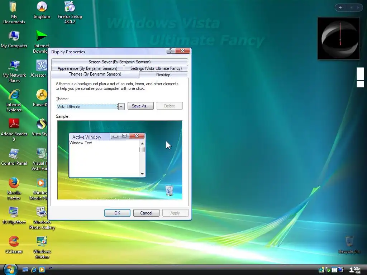Click sidebar add gadget plus button
This screenshot has width=367, height=275.
[x=340, y=8]
